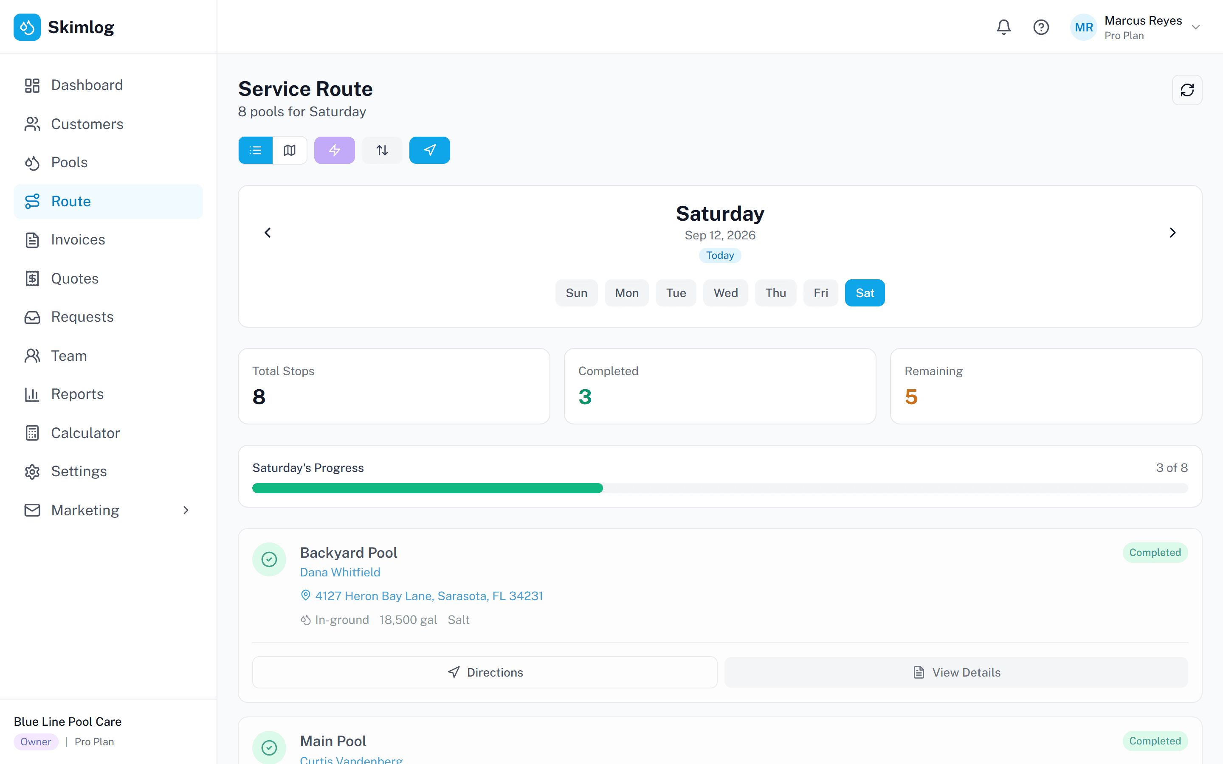Select the Fri day tab
The image size is (1223, 764).
pos(821,293)
